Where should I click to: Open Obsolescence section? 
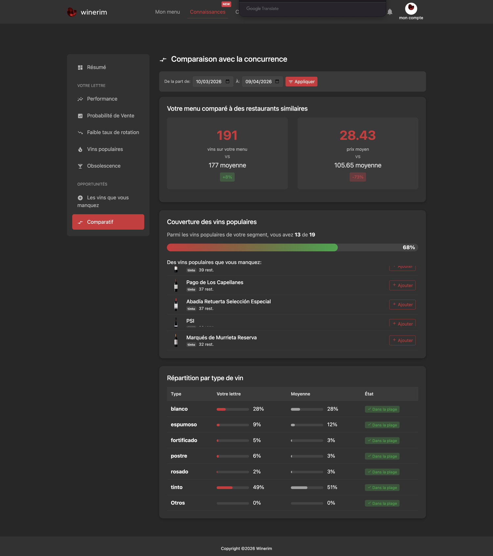(108, 166)
